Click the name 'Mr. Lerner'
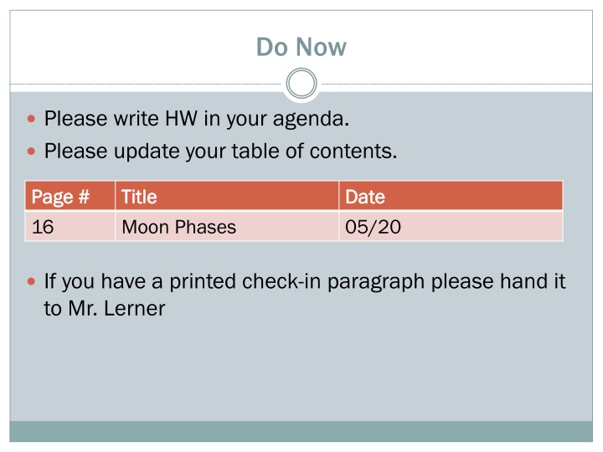603x452 pixels. point(116,308)
